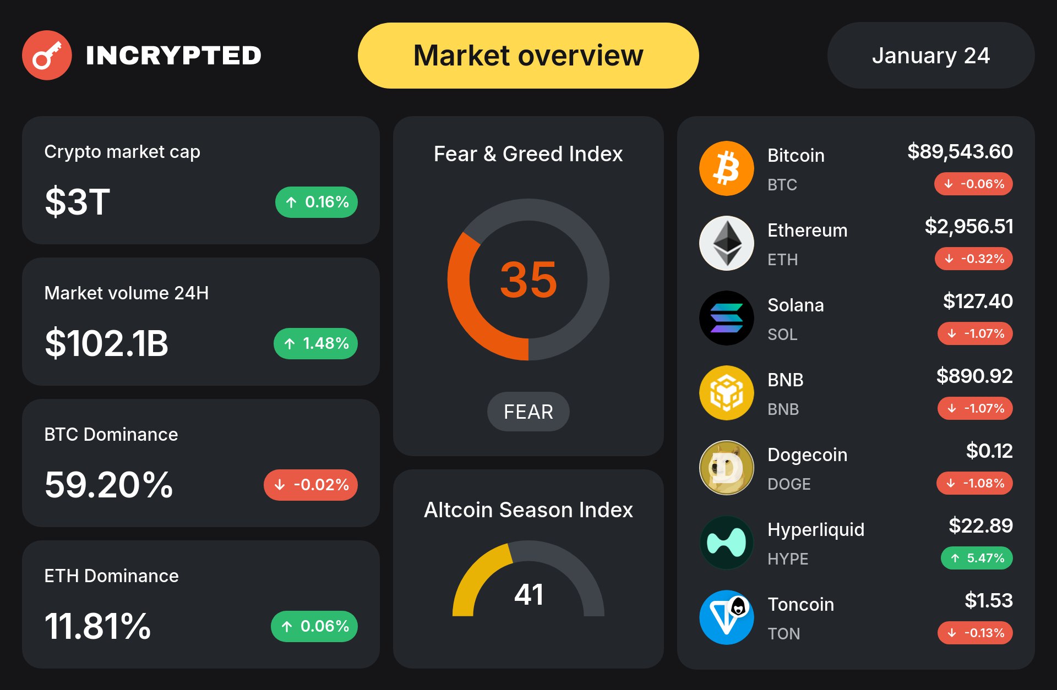The image size is (1057, 690).
Task: Click the BNB coin icon
Action: [726, 393]
